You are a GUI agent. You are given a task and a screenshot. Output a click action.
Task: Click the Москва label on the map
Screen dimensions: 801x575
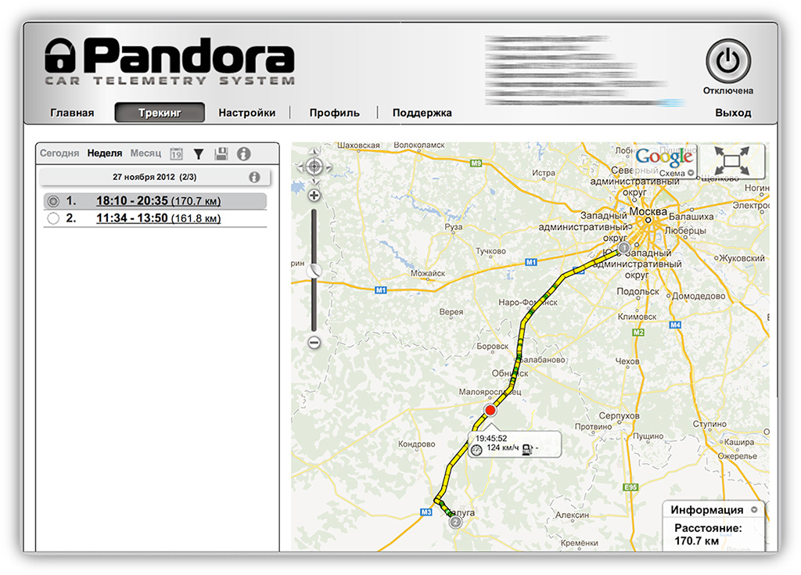(x=648, y=211)
